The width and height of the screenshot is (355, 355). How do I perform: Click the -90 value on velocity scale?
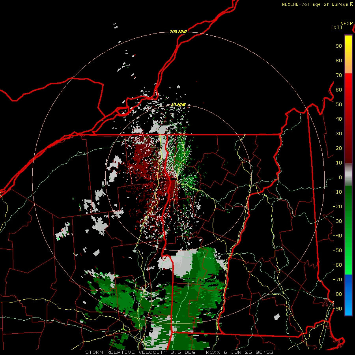click(337, 309)
